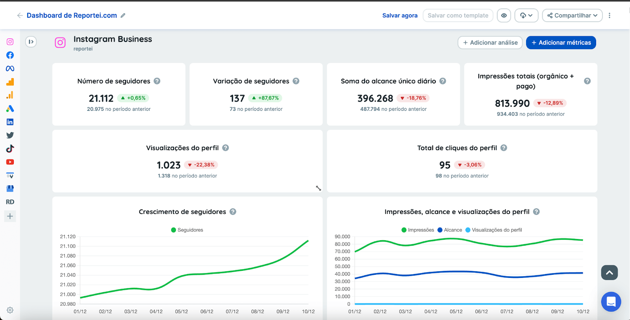Click the +87,67% badge

265,98
